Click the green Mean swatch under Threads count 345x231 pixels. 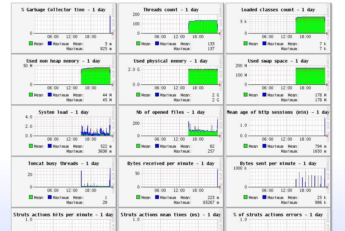pyautogui.click(x=138, y=43)
